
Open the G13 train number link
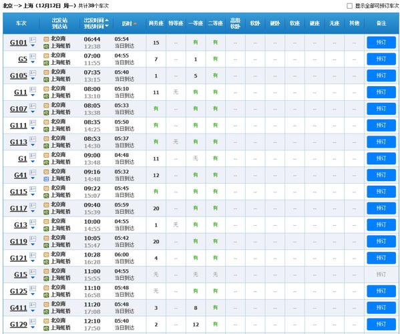21,225
